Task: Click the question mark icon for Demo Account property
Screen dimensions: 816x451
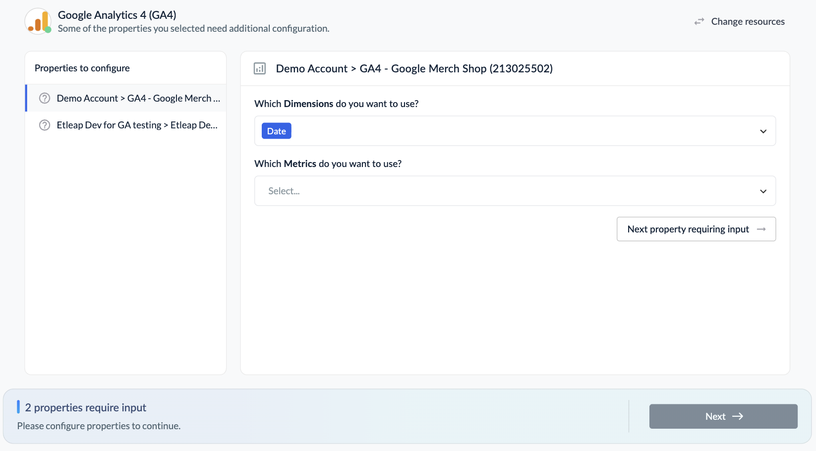Action: tap(45, 98)
